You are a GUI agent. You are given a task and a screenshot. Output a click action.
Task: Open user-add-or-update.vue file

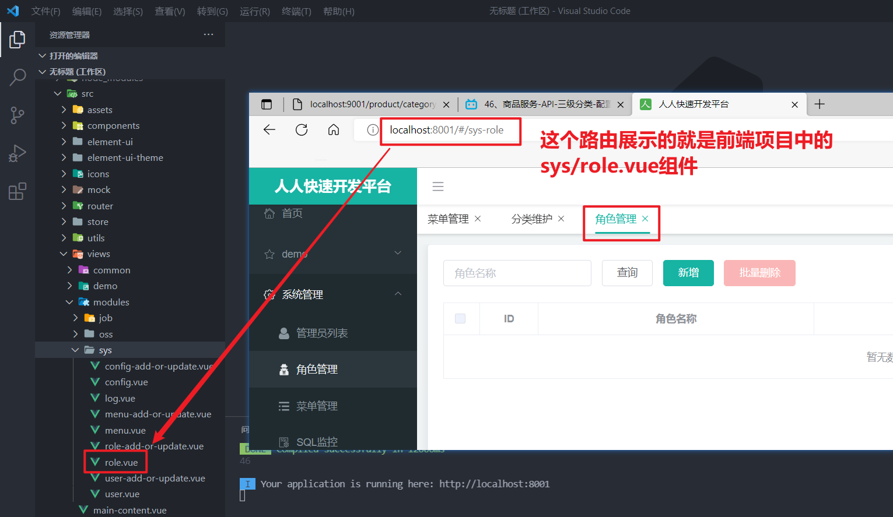click(x=155, y=479)
